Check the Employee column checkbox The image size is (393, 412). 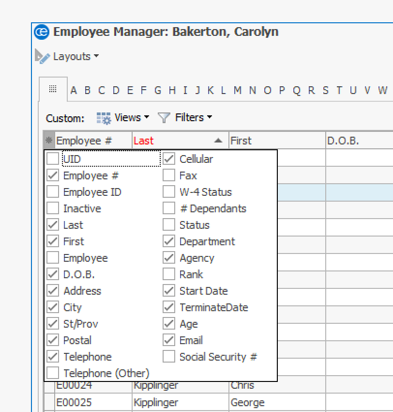53,258
